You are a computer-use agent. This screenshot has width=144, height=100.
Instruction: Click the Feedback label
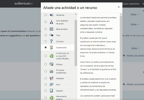point(60,78)
